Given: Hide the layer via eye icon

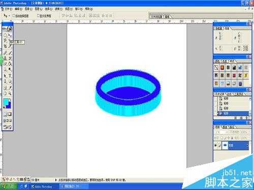Looking at the screenshot, I should (215, 145).
